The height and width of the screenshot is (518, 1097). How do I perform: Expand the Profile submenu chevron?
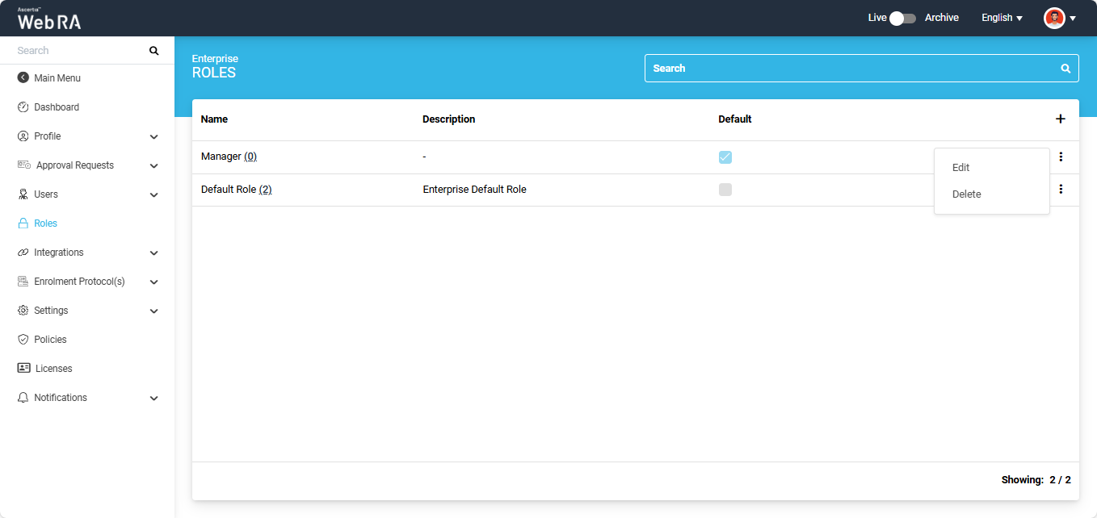pos(153,137)
